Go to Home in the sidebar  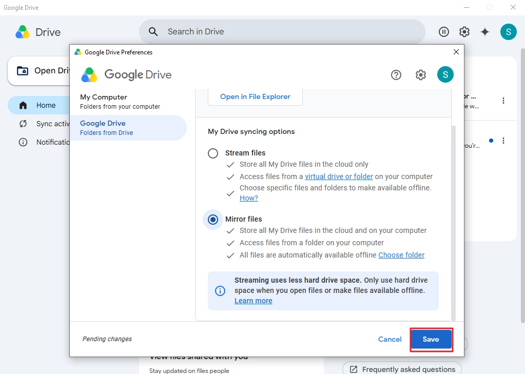38,105
